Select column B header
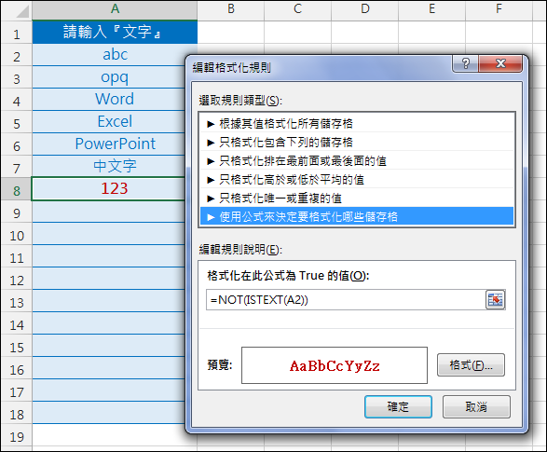Screen dimensions: 547x452 click(230, 9)
